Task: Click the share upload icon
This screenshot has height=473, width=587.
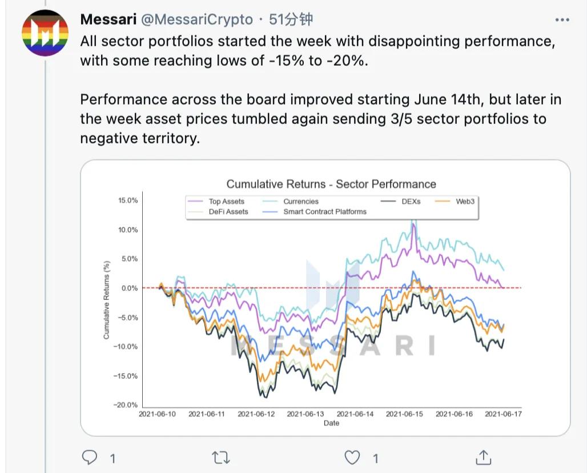Action: pos(484,457)
